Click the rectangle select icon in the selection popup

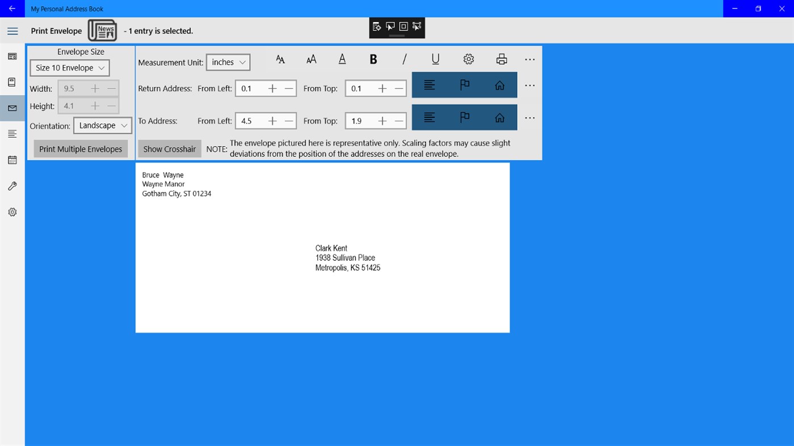coord(403,26)
